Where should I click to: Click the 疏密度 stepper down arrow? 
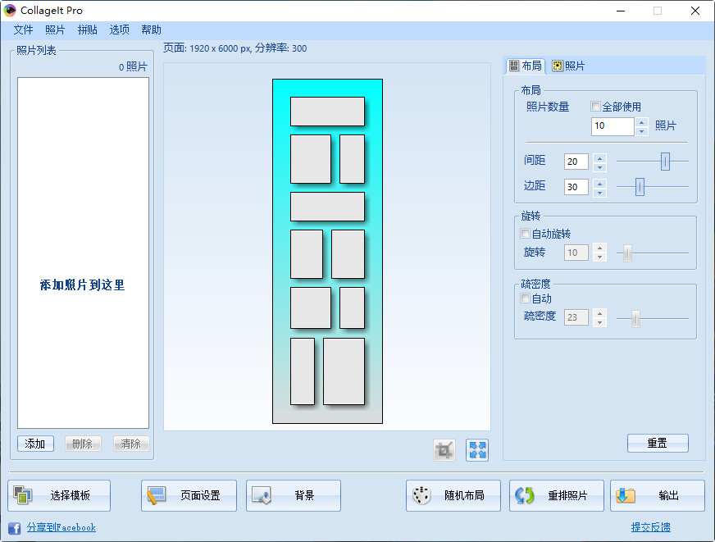tap(600, 322)
